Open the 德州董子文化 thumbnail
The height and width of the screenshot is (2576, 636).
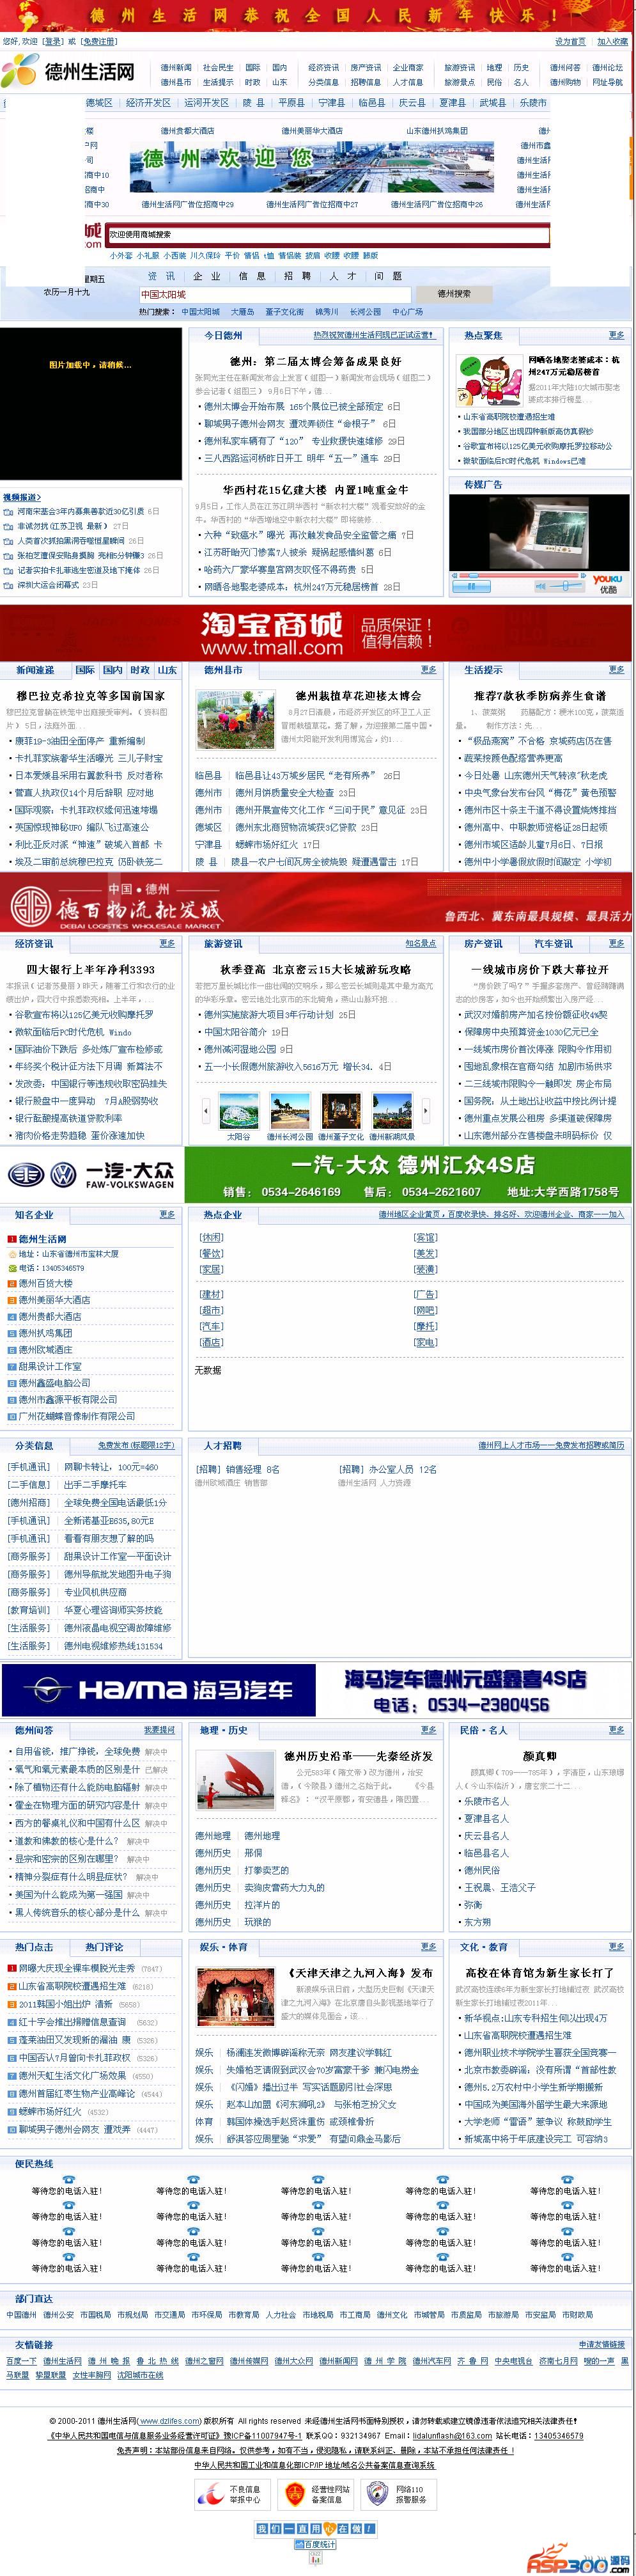(x=341, y=1111)
